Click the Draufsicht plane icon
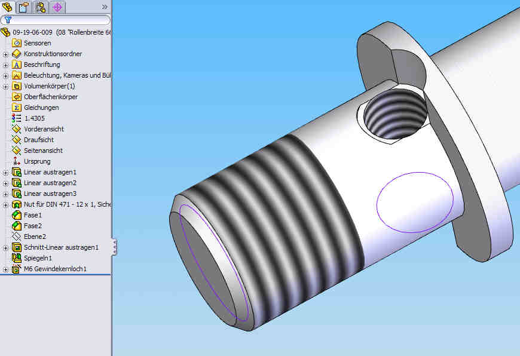This screenshot has width=520, height=356. click(17, 140)
